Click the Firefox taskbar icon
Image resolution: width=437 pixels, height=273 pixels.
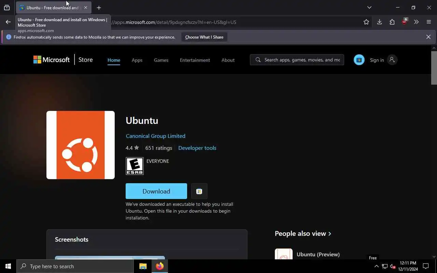(159, 266)
